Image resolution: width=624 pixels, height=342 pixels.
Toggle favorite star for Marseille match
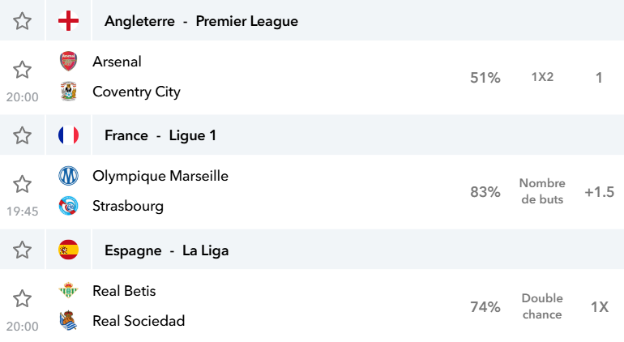23,184
